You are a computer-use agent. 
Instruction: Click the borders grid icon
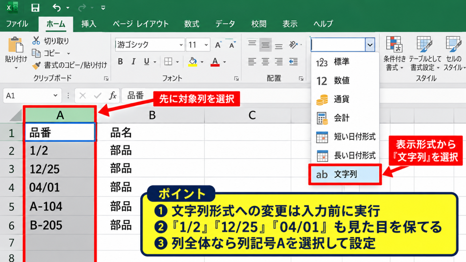168,62
